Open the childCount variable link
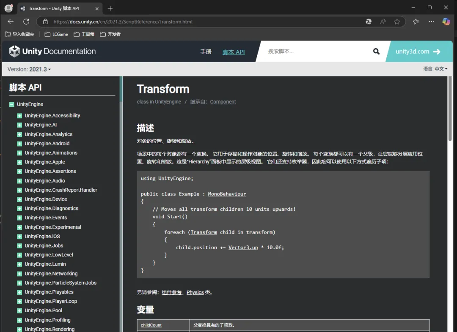The height and width of the screenshot is (332, 457). click(151, 325)
